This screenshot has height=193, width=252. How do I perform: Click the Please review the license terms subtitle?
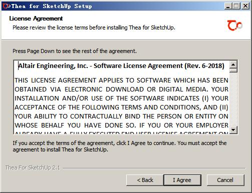click(x=94, y=27)
